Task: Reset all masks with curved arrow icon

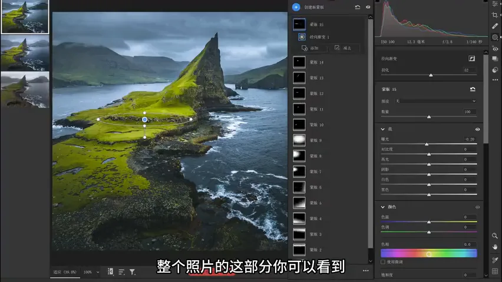Action: (358, 7)
